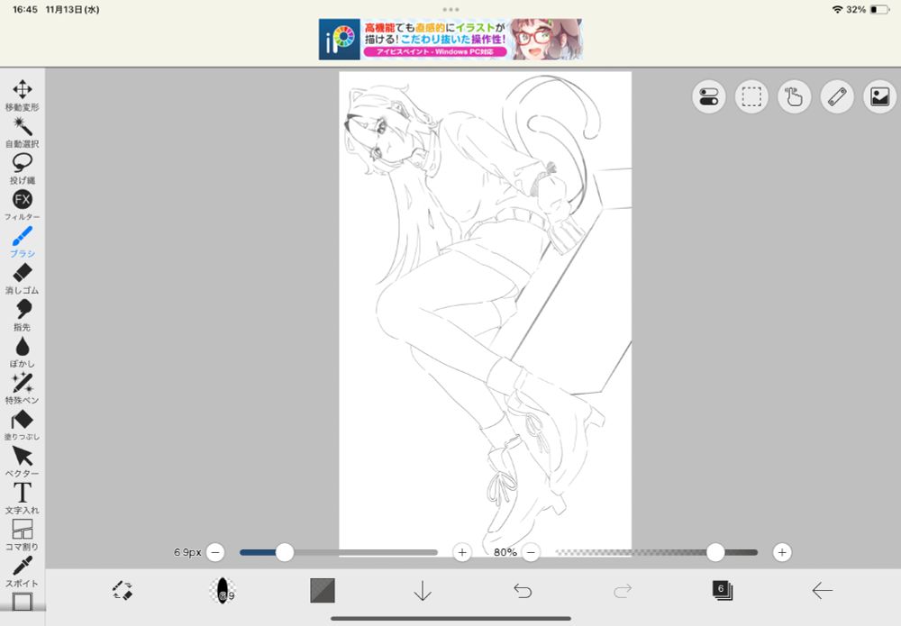The width and height of the screenshot is (901, 626).
Task: Tap the clock showing 16:45
Action: [24, 10]
